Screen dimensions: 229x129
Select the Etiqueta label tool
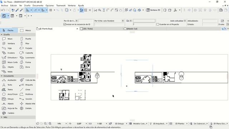point(26,85)
